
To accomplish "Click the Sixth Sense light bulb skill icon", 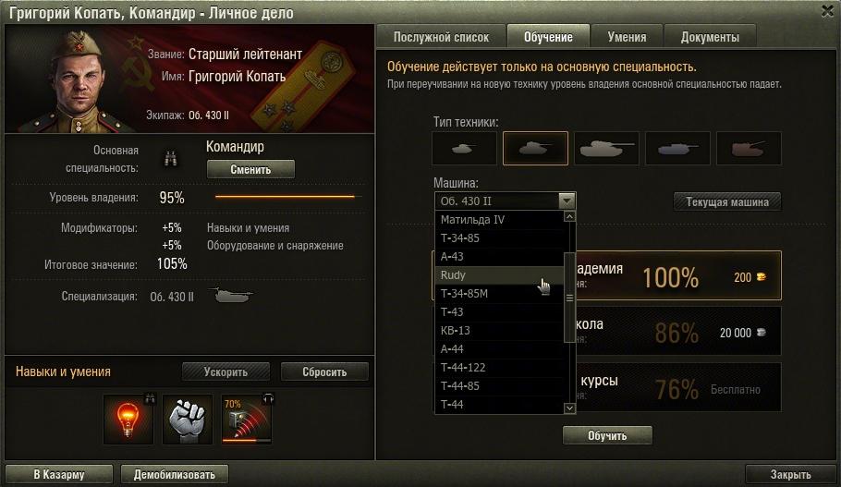I will (x=128, y=420).
